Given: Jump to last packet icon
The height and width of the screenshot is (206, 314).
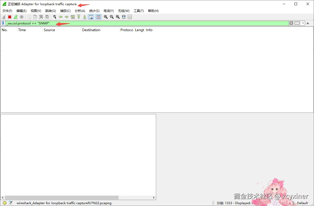Looking at the screenshot, I should click(x=85, y=17).
